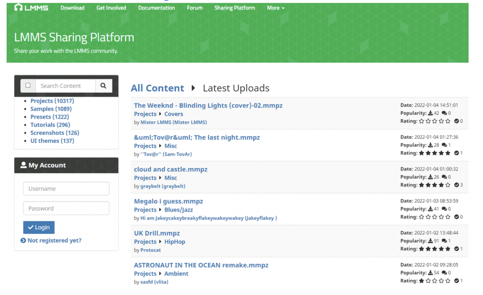Open the More dropdown in navbar
Image resolution: width=483 pixels, height=295 pixels.
[x=275, y=8]
